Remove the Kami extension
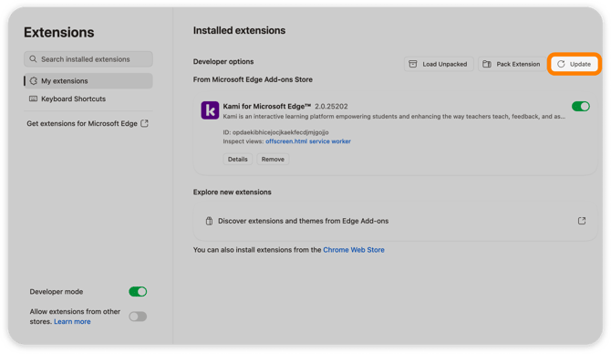611x354 pixels. pos(273,159)
